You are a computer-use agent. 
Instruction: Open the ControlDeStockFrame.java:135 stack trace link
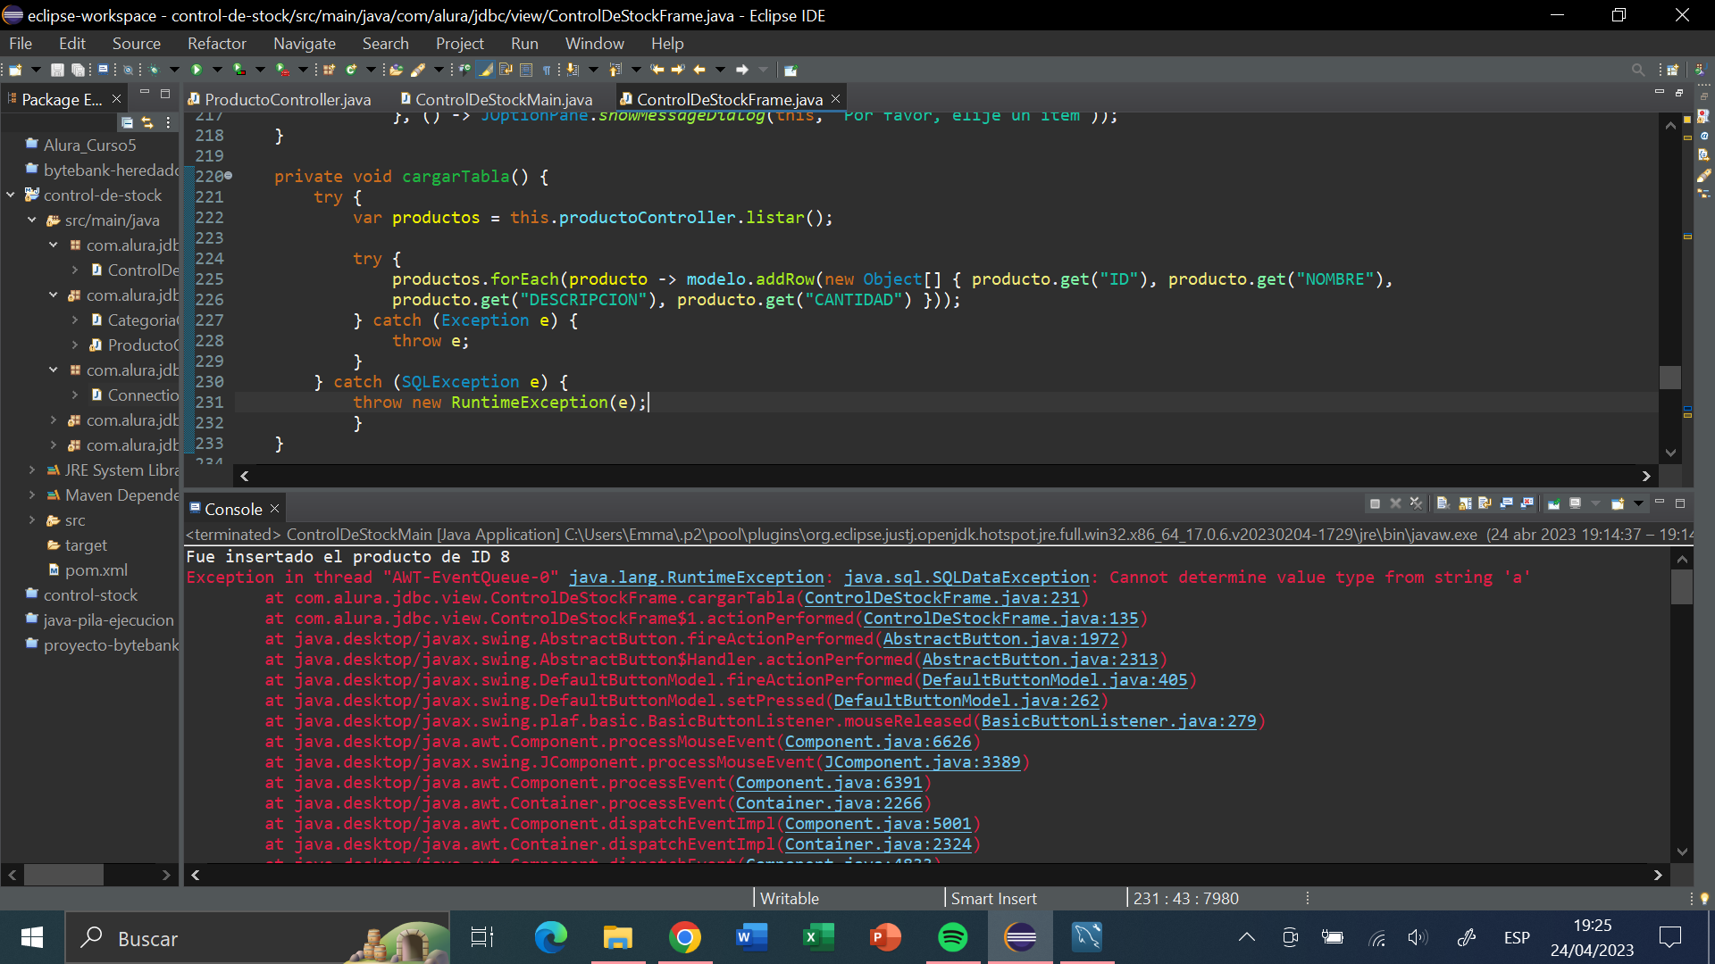click(x=1000, y=618)
